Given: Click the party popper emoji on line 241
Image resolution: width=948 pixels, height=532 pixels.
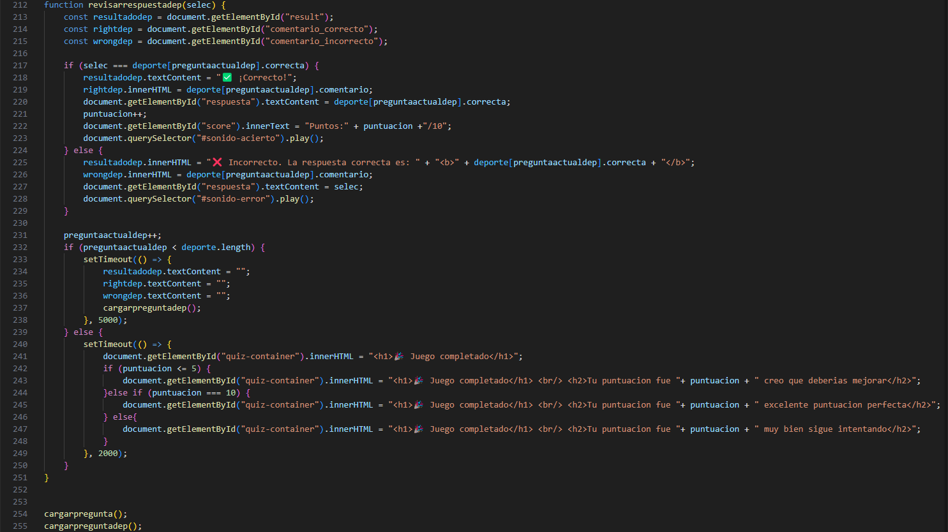Looking at the screenshot, I should click(x=399, y=356).
